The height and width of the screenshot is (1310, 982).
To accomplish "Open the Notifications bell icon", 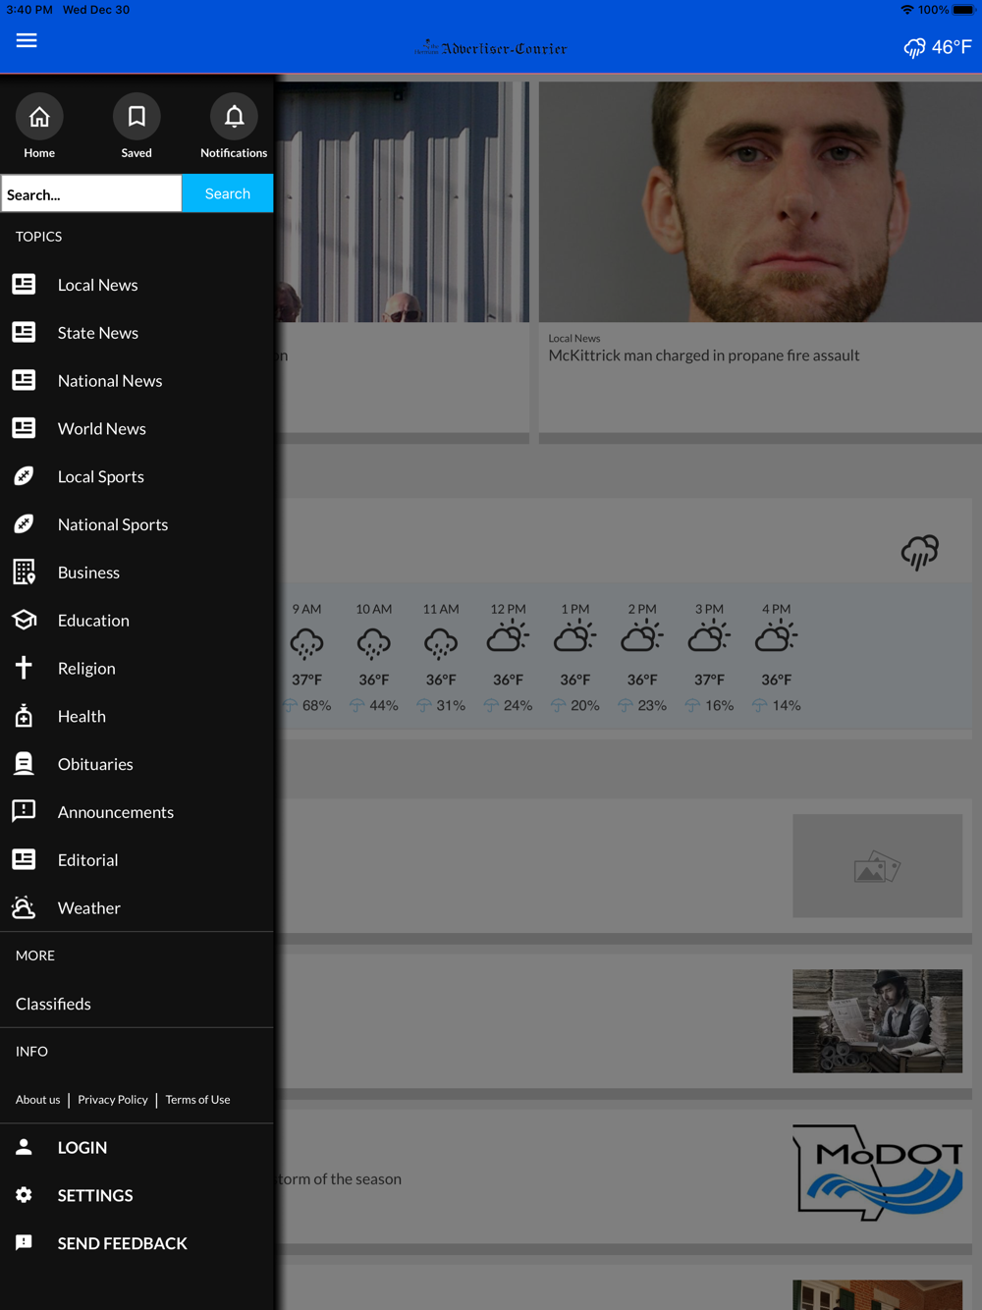I will (x=234, y=117).
